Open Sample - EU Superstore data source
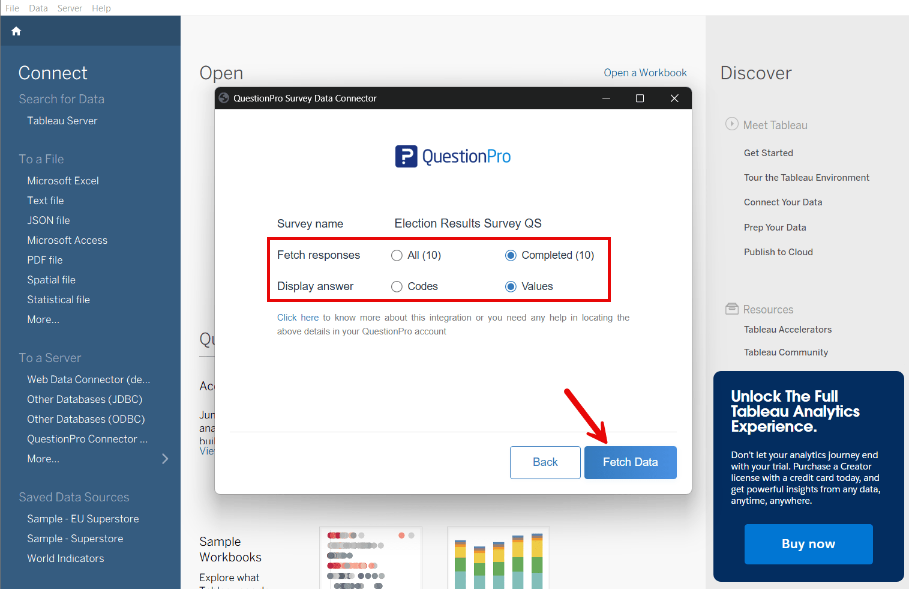 [83, 519]
